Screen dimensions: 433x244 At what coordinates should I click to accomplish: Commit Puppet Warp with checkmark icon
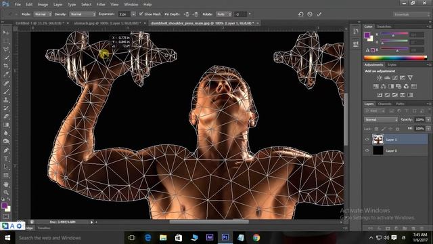[319, 14]
